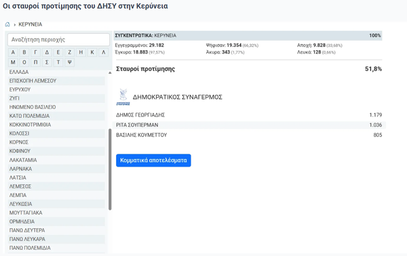Image resolution: width=407 pixels, height=256 pixels.
Task: Select ΛΑΡΝΑΚΑ area
Action: [x=56, y=169]
